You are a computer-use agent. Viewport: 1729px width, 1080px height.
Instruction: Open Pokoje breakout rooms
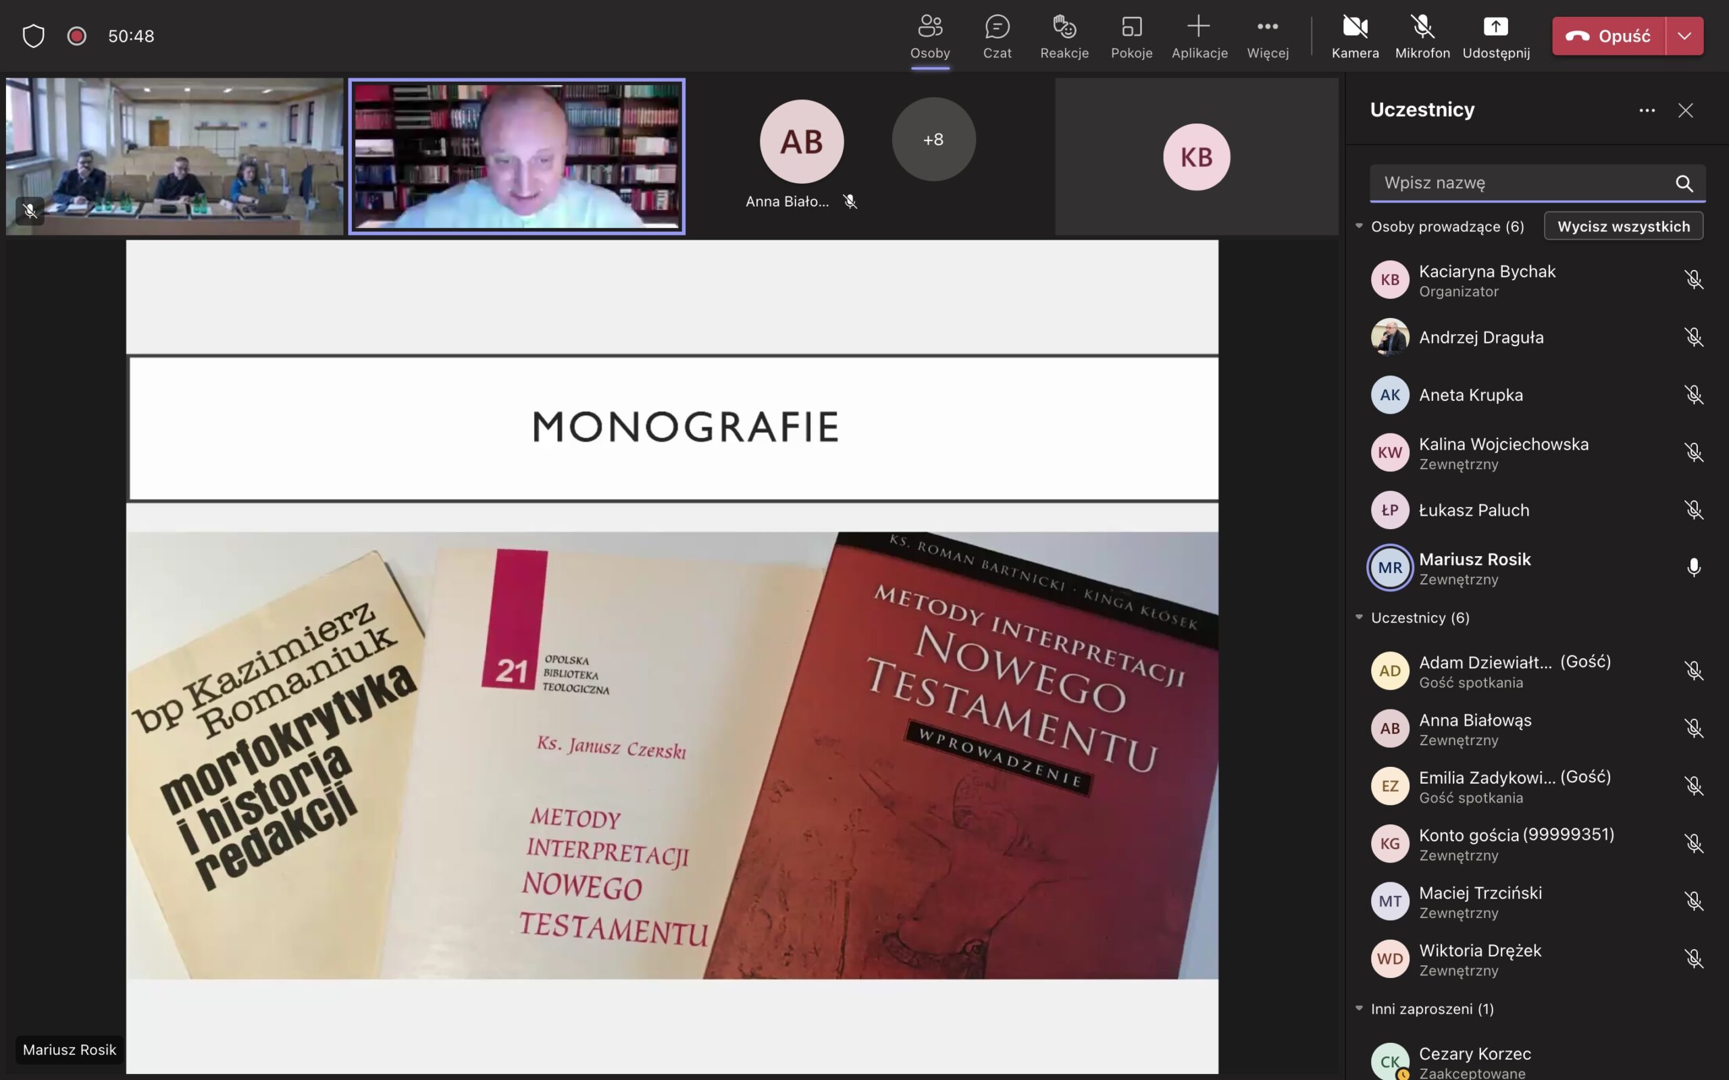[1131, 36]
